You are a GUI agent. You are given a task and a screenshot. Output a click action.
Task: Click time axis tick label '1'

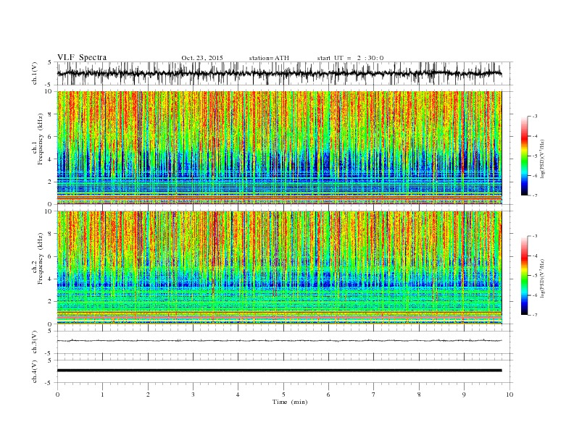click(x=102, y=395)
